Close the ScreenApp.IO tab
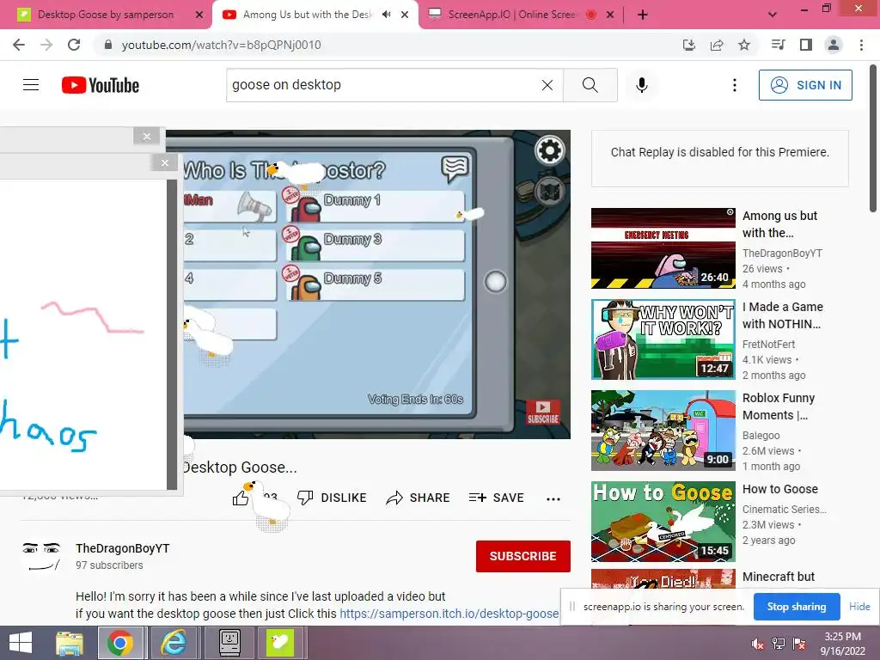Screen dimensions: 880x660 (610, 15)
